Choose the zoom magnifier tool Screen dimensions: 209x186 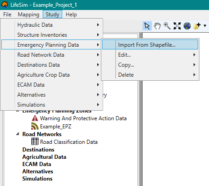point(167,26)
